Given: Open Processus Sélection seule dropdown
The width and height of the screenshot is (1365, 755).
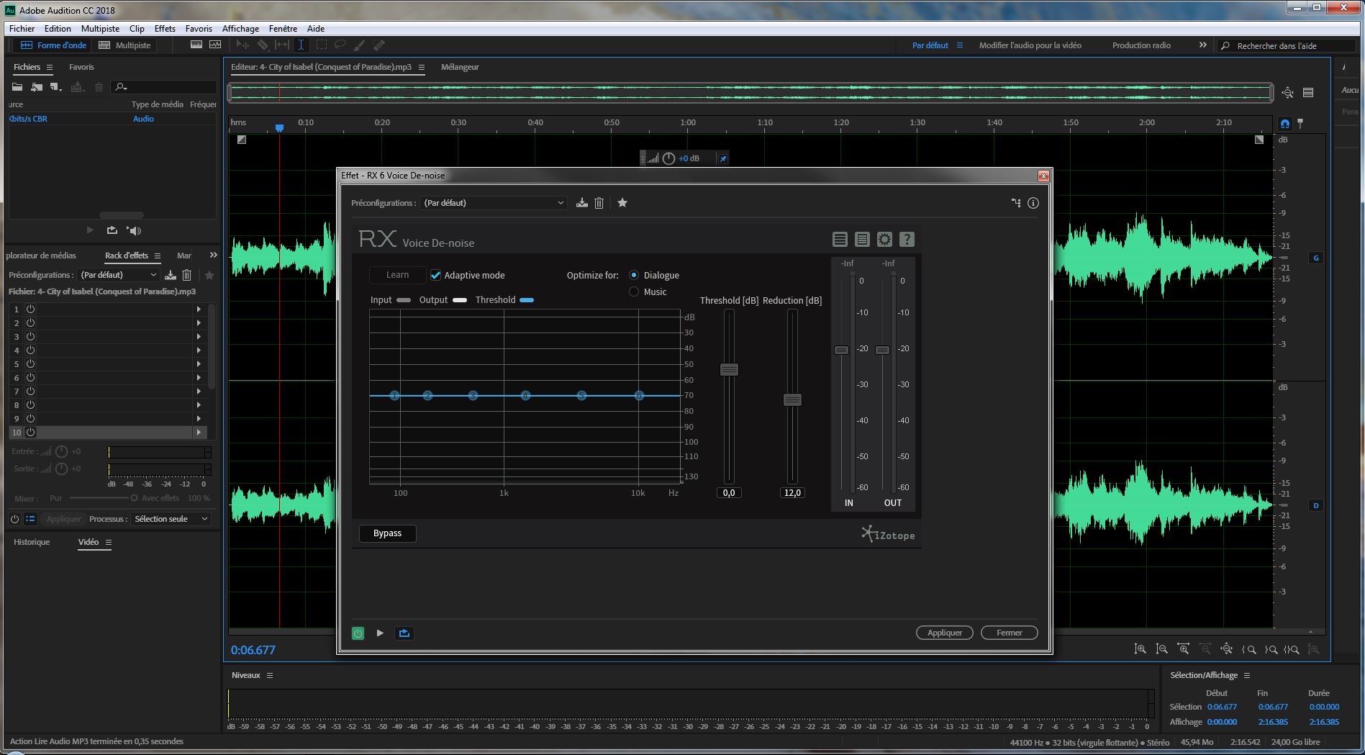Looking at the screenshot, I should point(171,519).
